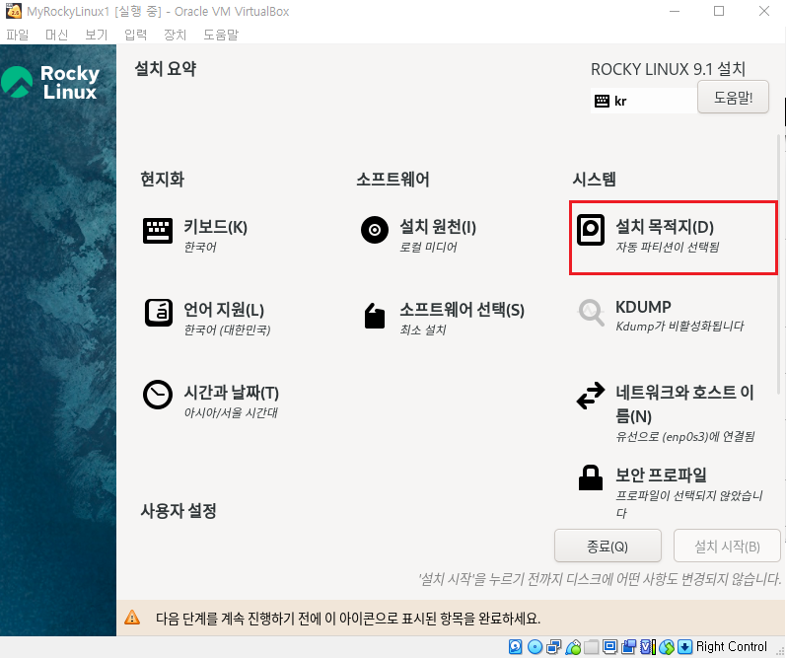Open the KDUMP settings label

click(x=643, y=307)
